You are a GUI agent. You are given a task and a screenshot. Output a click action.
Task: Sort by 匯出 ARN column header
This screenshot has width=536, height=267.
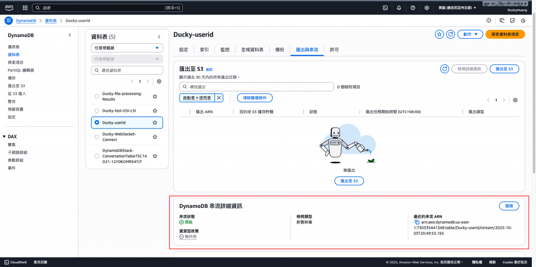pyautogui.click(x=205, y=112)
